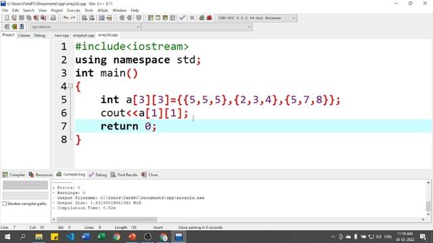Open the Window menu
This screenshot has width=433, height=243.
[x=119, y=11]
